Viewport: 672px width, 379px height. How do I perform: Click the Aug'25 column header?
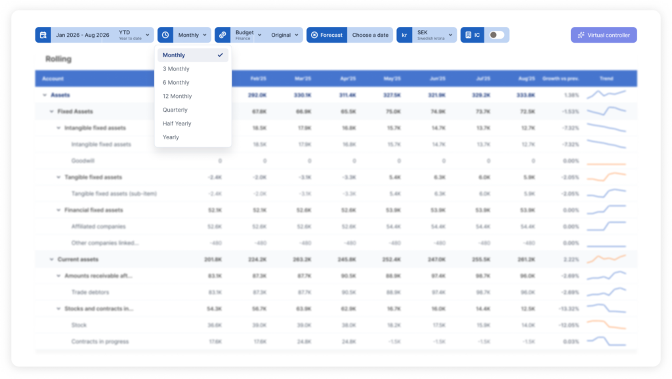click(527, 78)
